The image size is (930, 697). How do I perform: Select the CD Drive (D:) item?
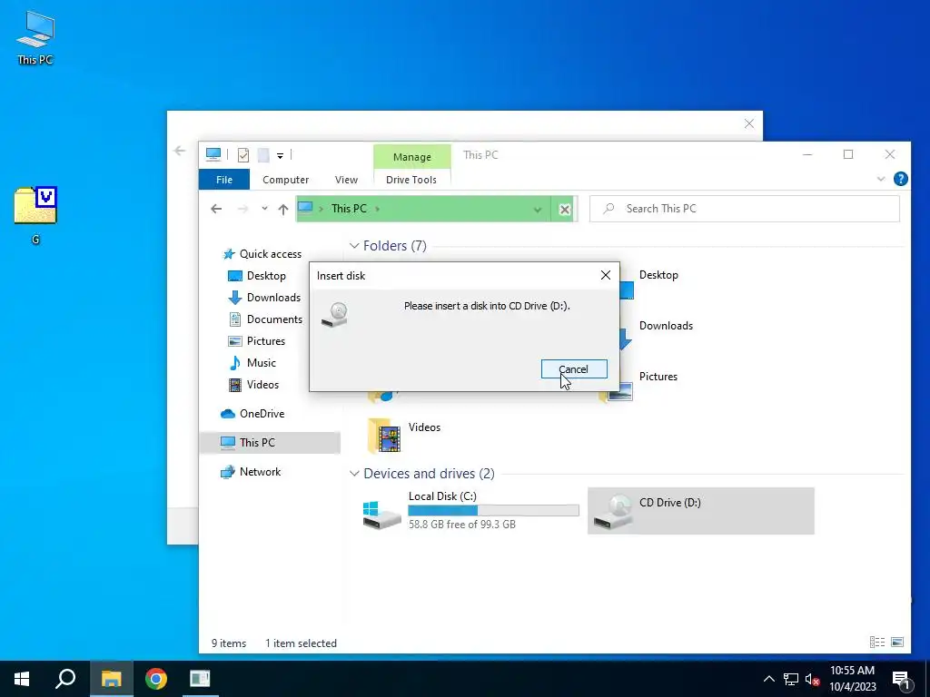pos(700,511)
